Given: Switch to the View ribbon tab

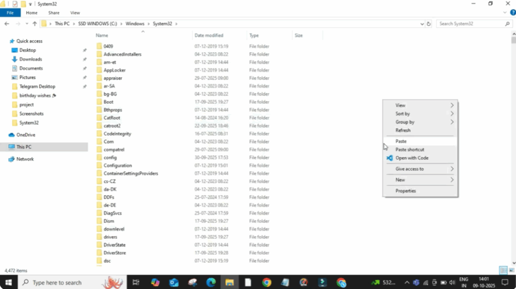Looking at the screenshot, I should point(75,13).
